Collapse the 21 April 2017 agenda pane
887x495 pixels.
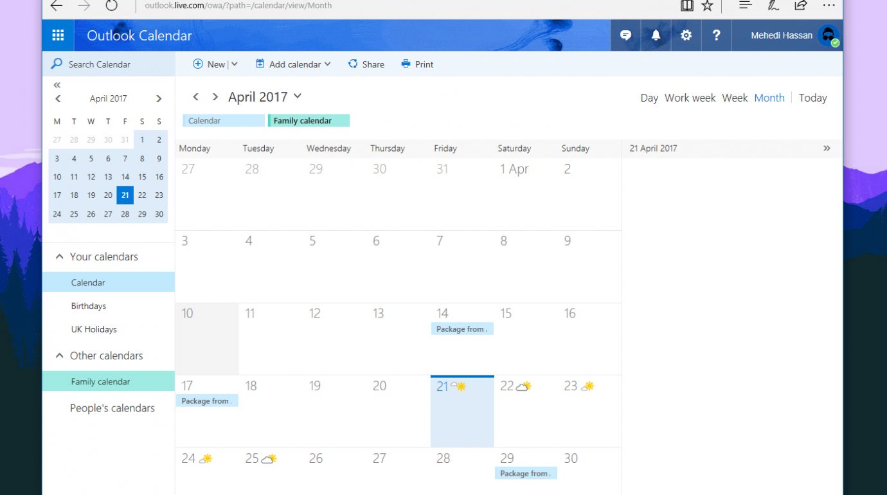(x=827, y=148)
